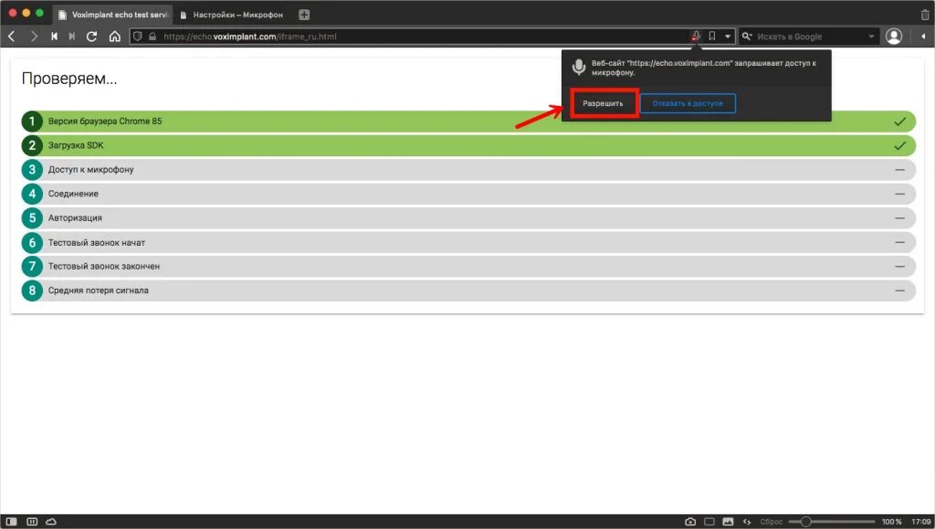Viewport: 935px width, 529px height.
Task: Go forward with the forward arrow
Action: click(x=34, y=37)
